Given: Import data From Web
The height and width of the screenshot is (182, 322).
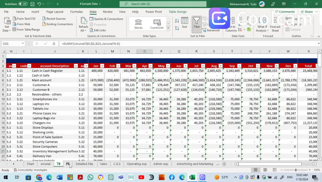Looking at the screenshot, I should (22, 24).
